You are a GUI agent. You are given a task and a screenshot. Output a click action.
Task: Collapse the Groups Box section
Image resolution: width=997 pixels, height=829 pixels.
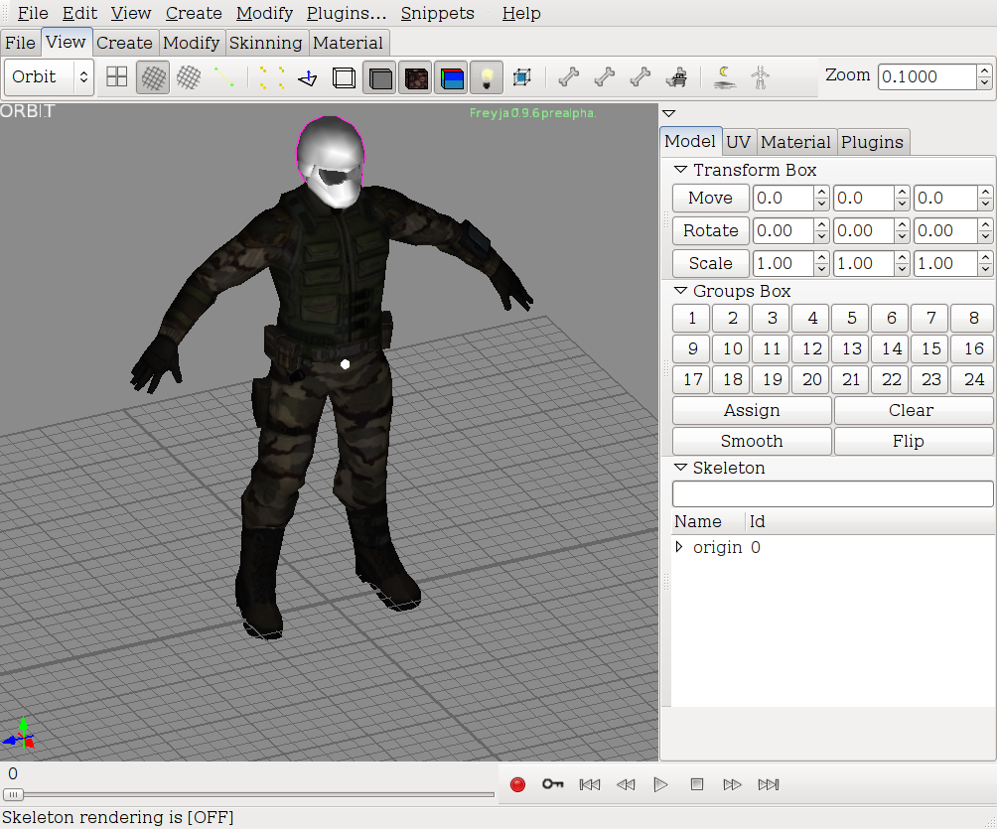[x=680, y=291]
